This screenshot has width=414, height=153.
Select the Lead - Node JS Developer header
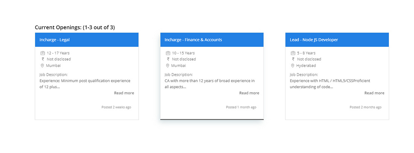(337, 40)
